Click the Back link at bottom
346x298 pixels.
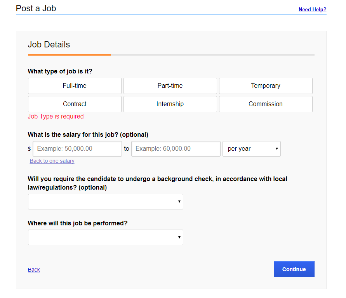pos(34,270)
